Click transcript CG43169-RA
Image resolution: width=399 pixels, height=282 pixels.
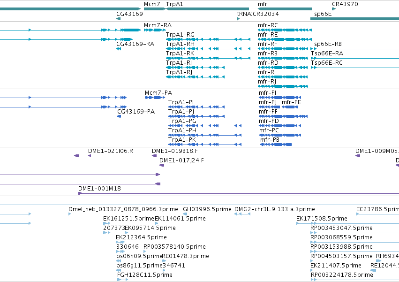[135, 44]
